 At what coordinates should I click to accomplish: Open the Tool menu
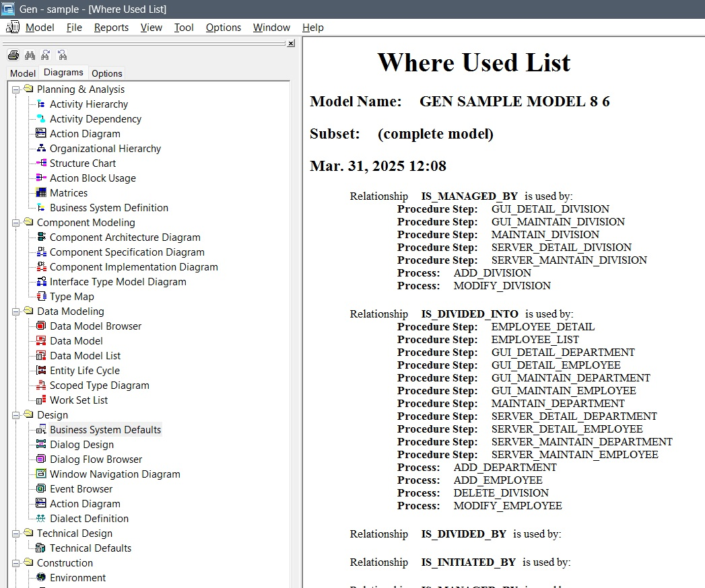(x=184, y=28)
